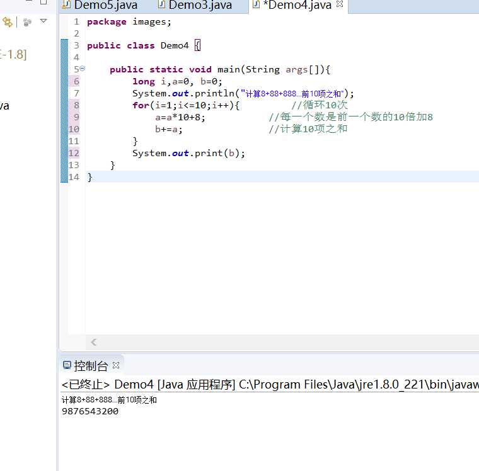Click the horizontal scrollbar left arrow

pyautogui.click(x=94, y=342)
